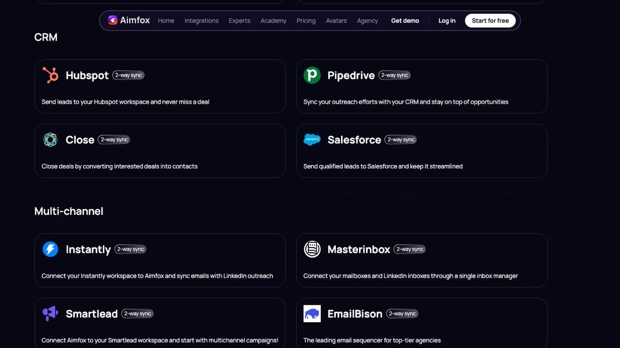Open the Pipedrive integration title

click(x=351, y=75)
